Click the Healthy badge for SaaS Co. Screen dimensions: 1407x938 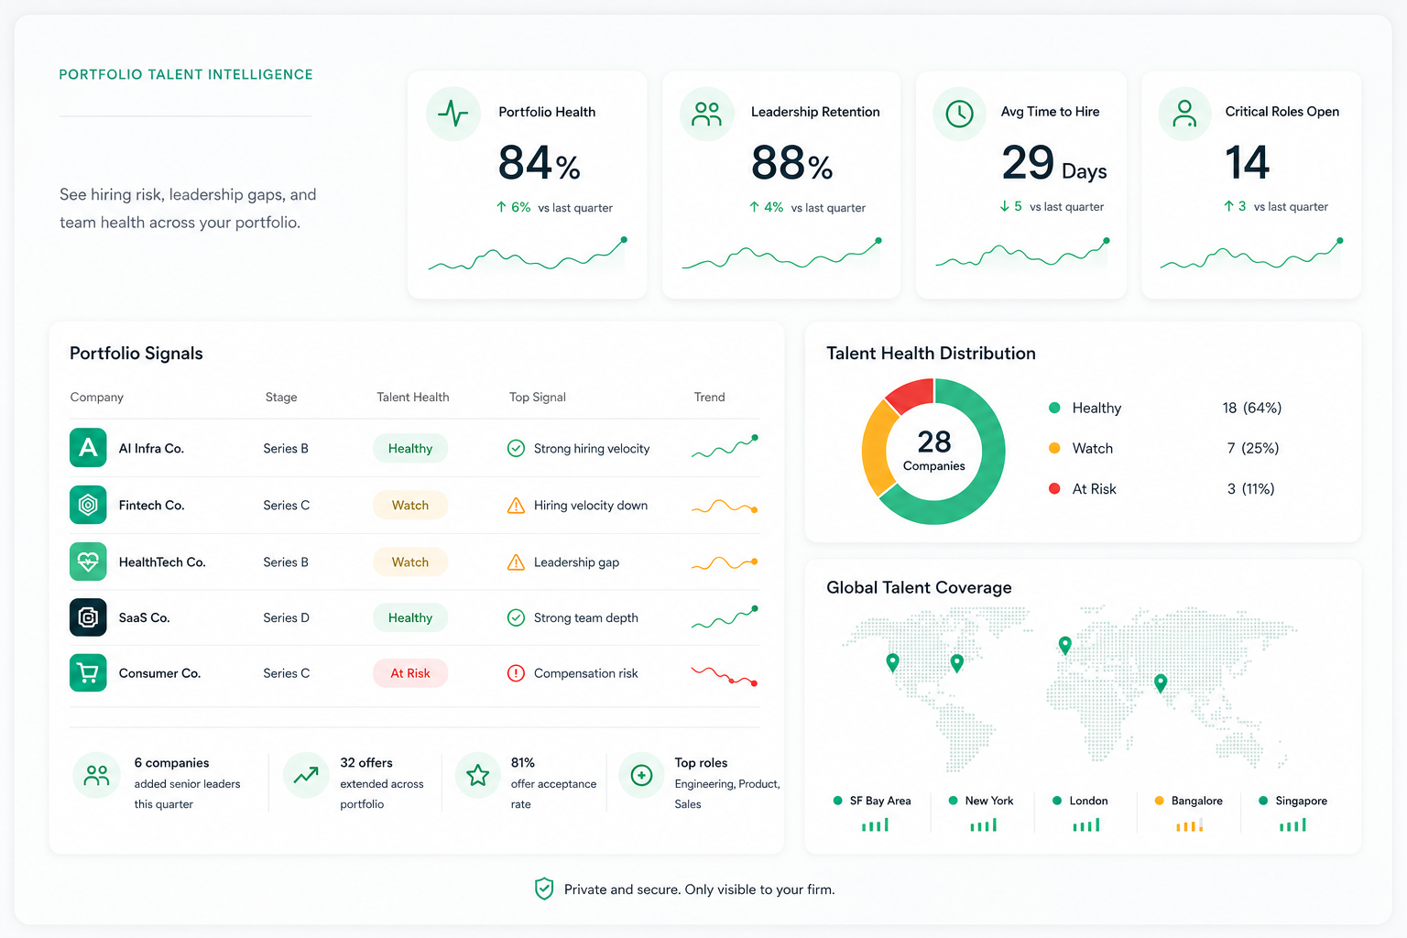pos(410,617)
